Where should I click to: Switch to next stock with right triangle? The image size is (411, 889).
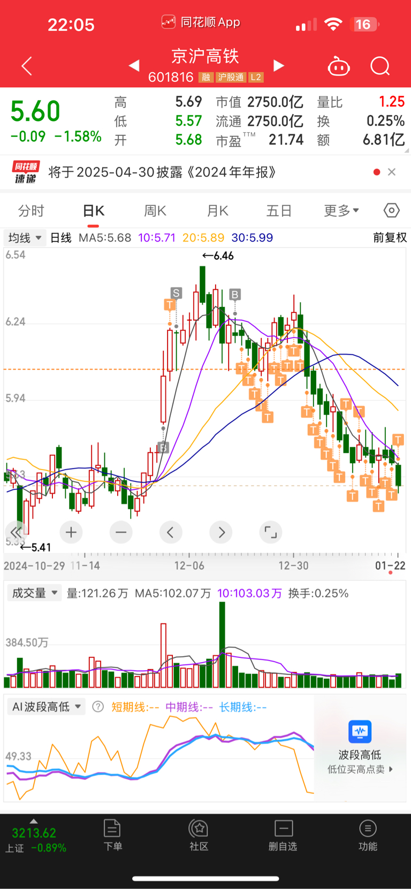278,65
